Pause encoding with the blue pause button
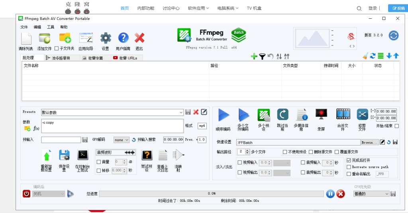The image size is (408, 213). 330,194
